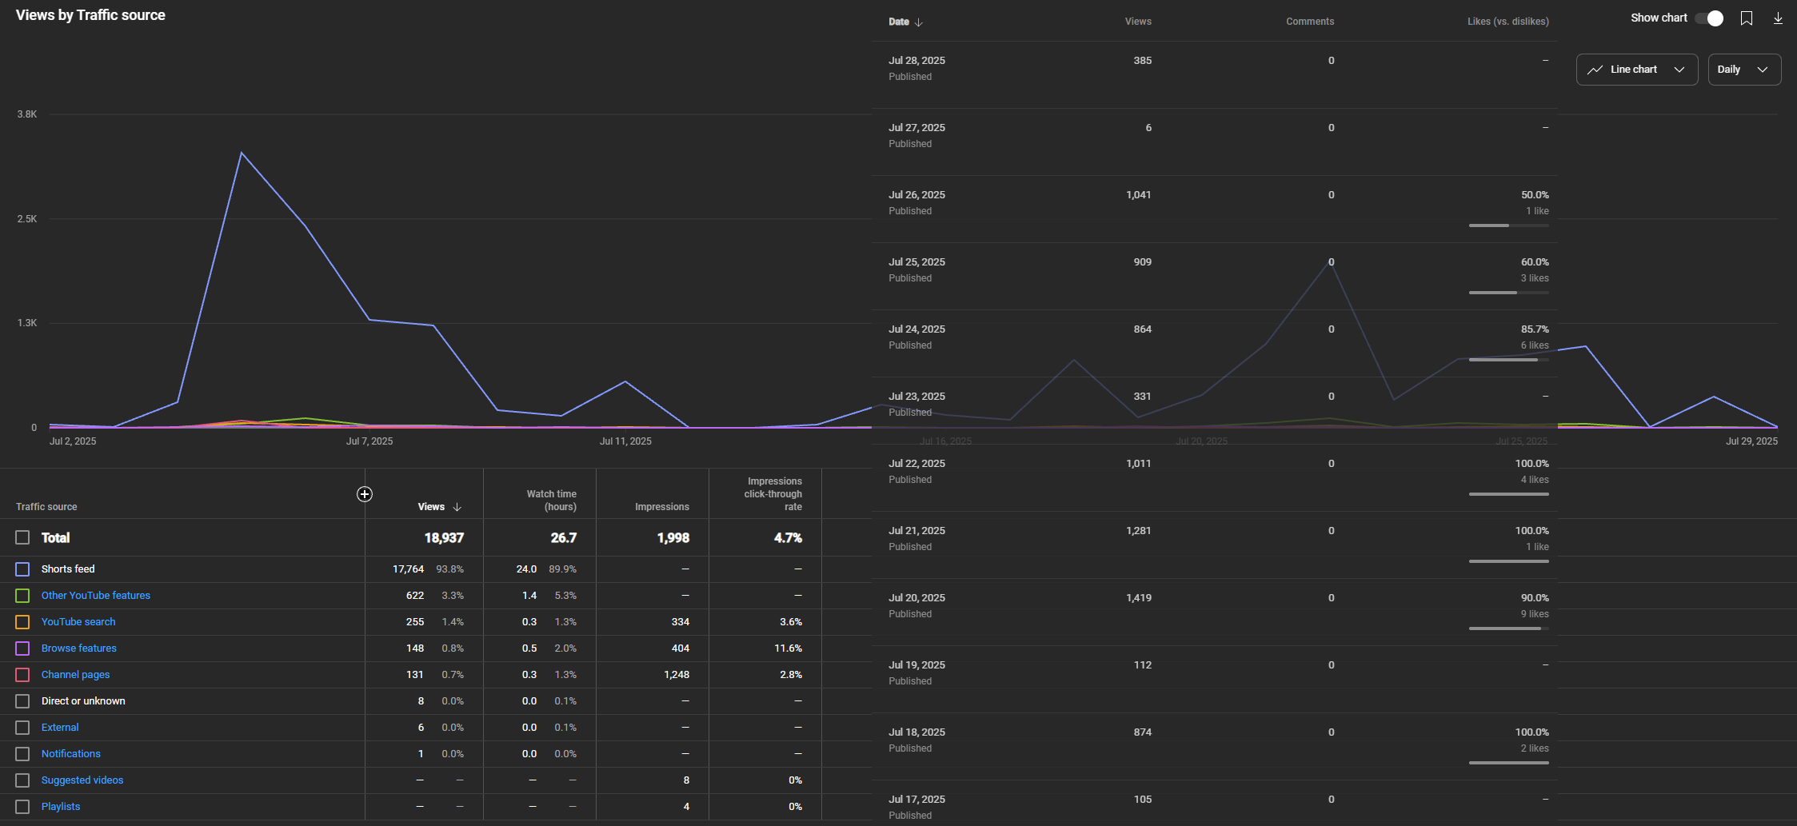Viewport: 1797px width, 826px height.
Task: Click the Shorts feed views value 17,764
Action: tap(409, 569)
